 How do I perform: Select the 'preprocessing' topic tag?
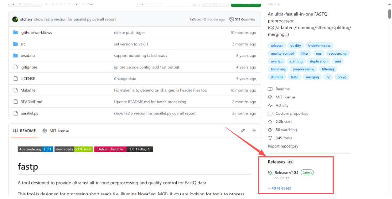tap(304, 69)
